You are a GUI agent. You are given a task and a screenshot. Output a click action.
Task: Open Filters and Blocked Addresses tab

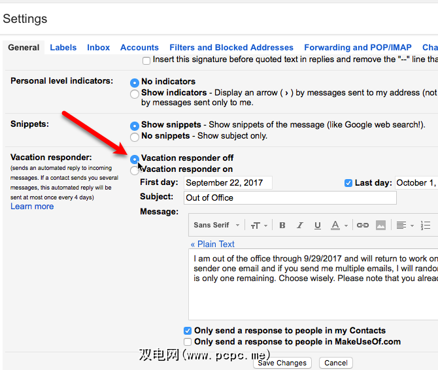(231, 48)
